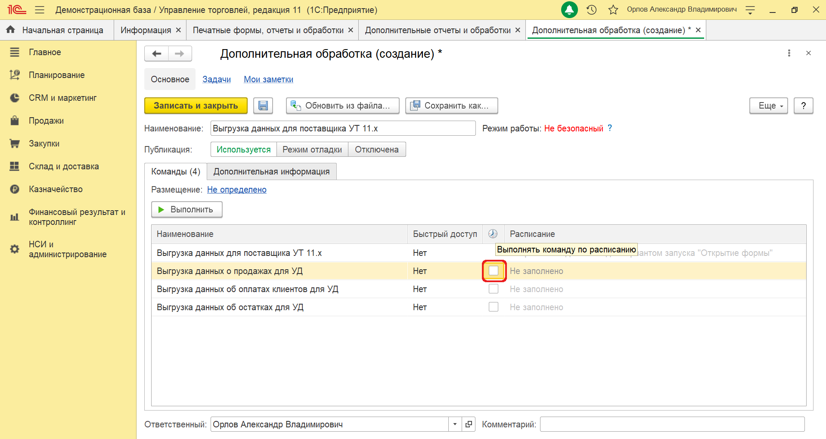Set publication to Используется
826x439 pixels.
tap(244, 149)
